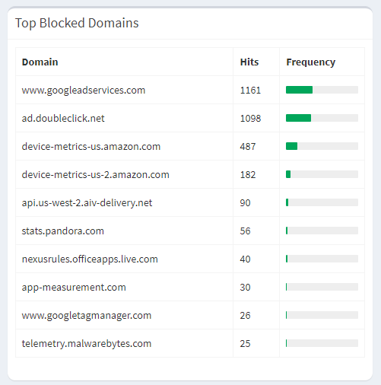
Task: Select app-measurement.com in blocked list
Action: tap(74, 287)
